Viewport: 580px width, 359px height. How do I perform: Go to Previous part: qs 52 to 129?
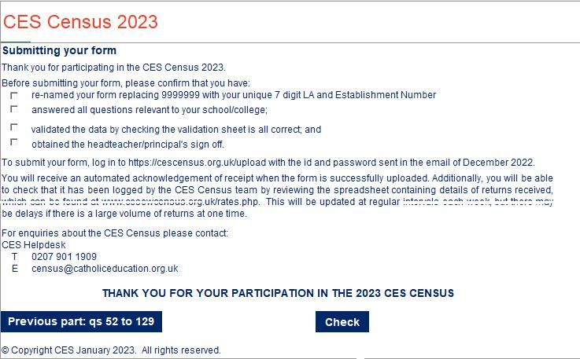click(x=81, y=322)
